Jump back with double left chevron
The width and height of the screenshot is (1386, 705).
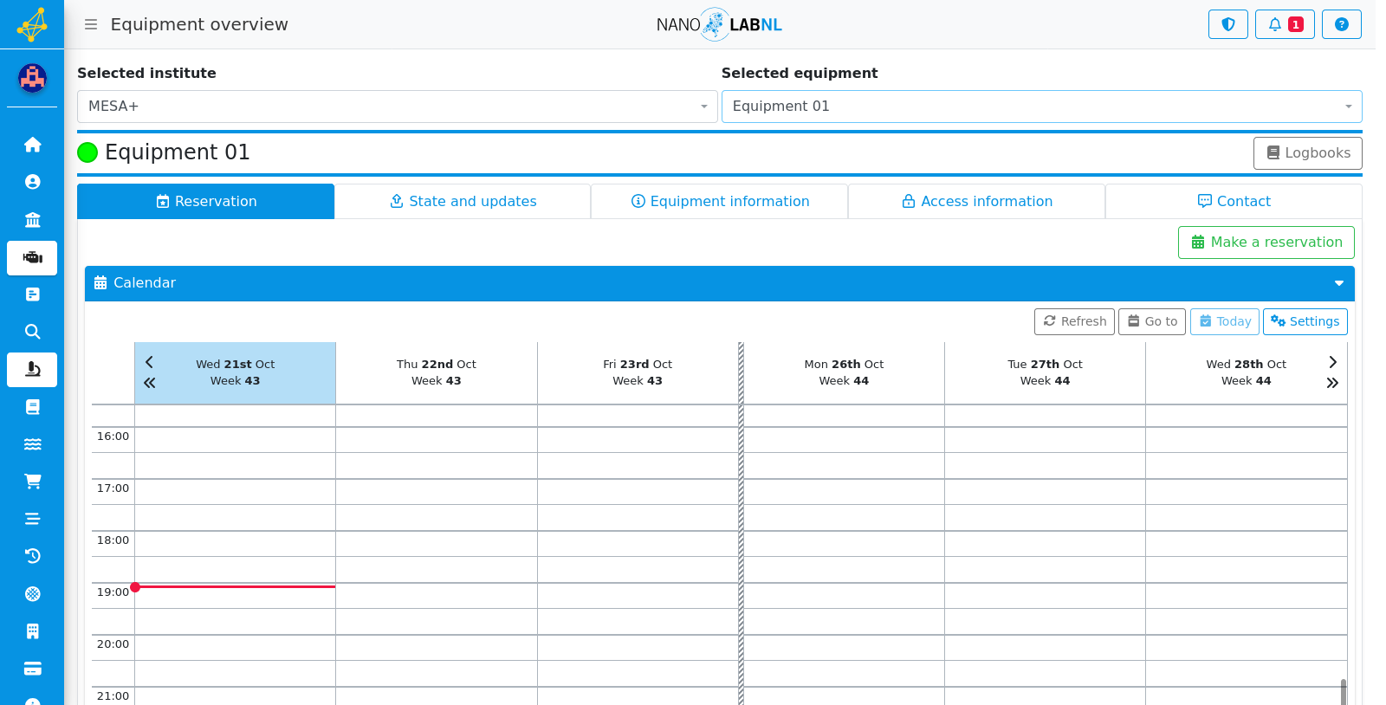(x=149, y=383)
